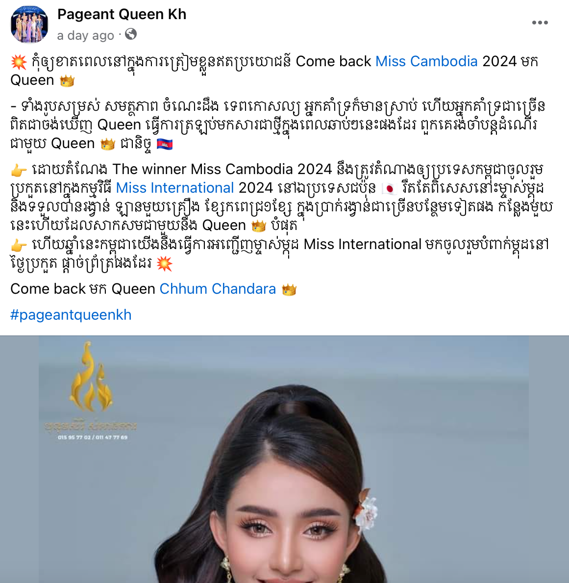The image size is (569, 583).
Task: Click the Cambodian flag emoji
Action: [x=165, y=144]
